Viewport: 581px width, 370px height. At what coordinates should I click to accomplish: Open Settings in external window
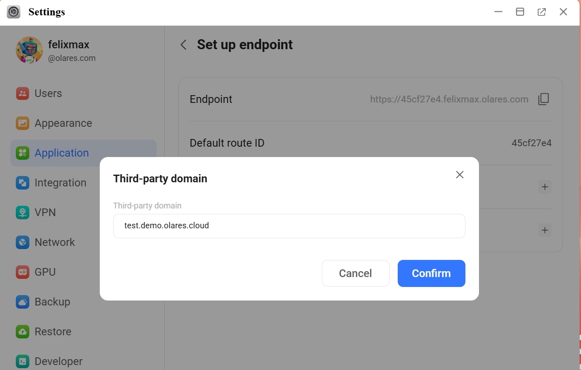541,12
